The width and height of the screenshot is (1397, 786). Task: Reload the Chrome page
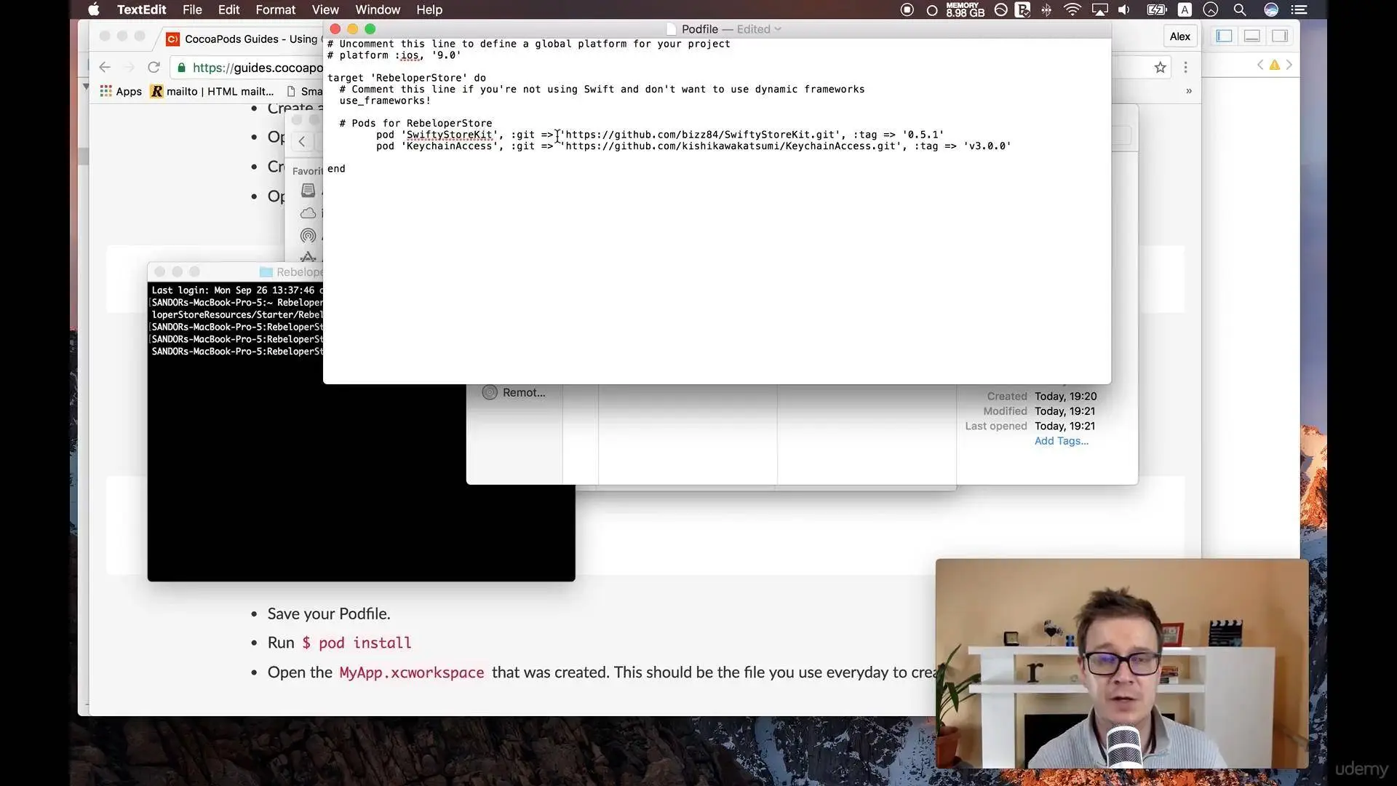pyautogui.click(x=154, y=67)
